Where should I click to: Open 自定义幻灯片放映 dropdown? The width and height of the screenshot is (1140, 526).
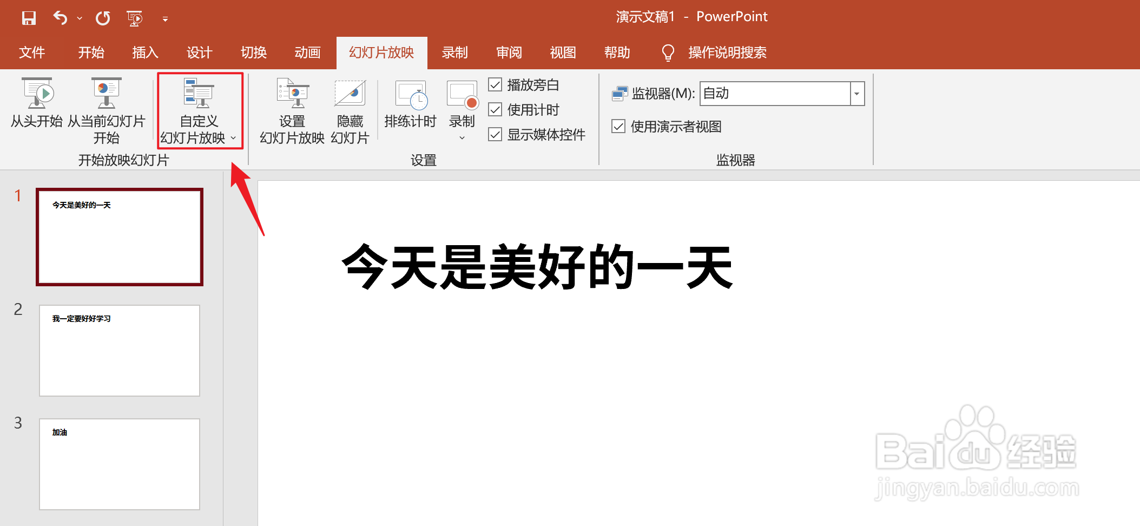200,111
